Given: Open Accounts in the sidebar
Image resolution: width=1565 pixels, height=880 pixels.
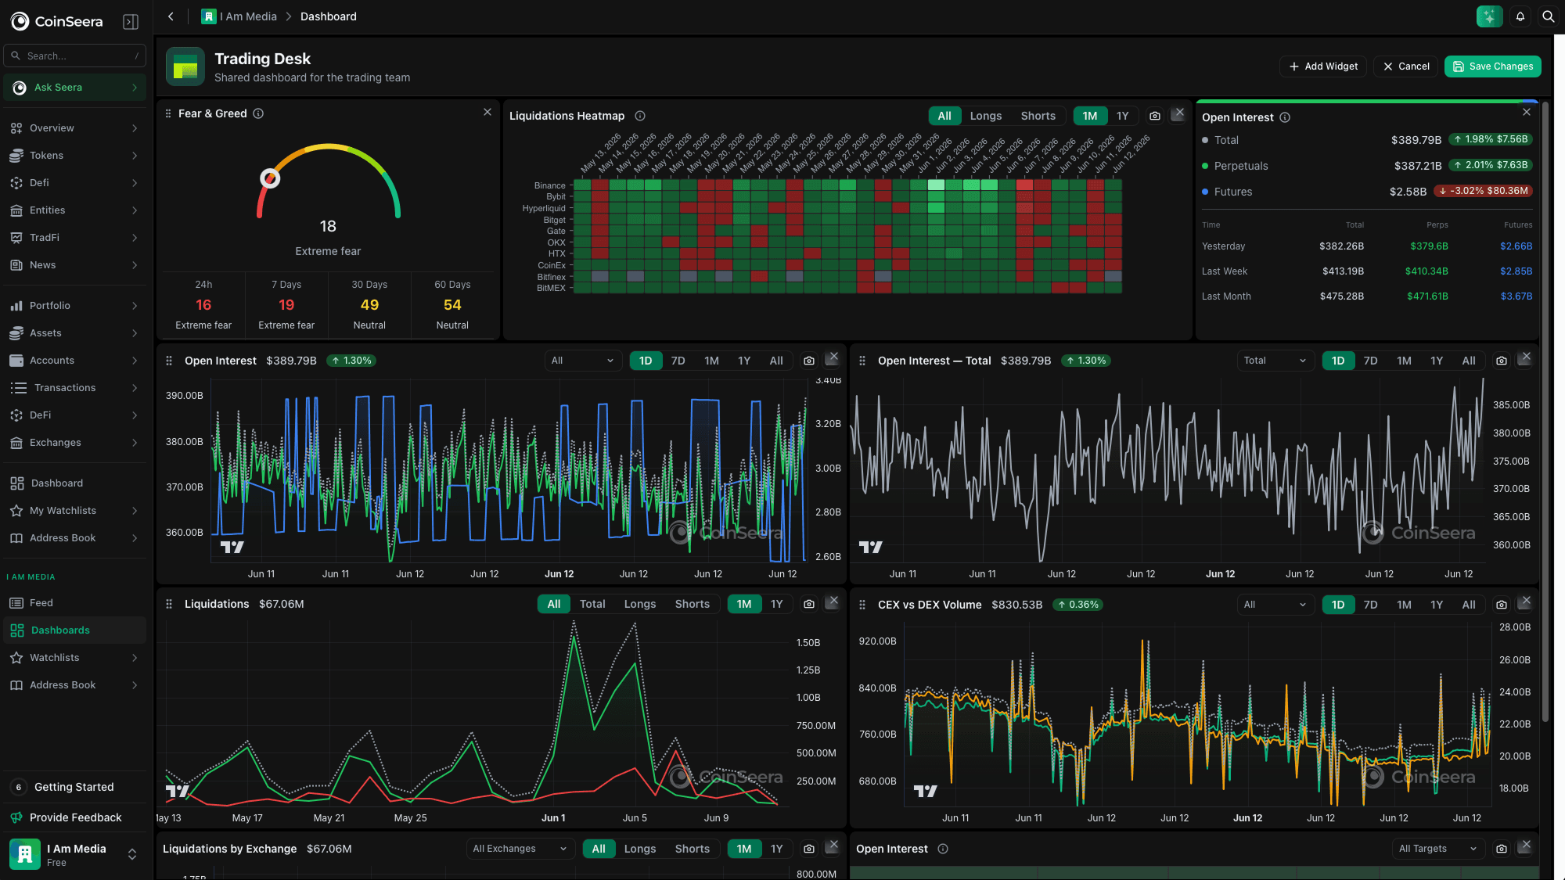Looking at the screenshot, I should (x=74, y=361).
